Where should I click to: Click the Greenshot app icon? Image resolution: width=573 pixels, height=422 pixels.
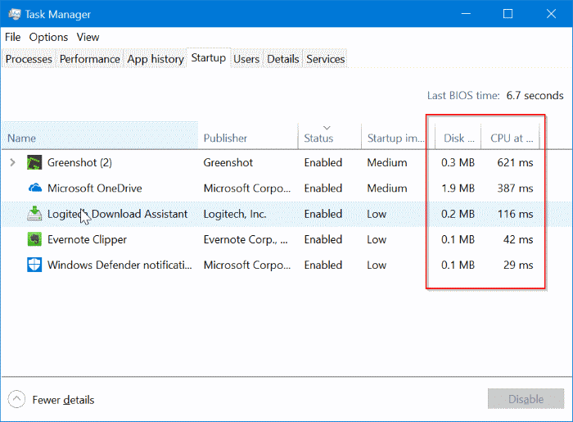click(x=34, y=162)
